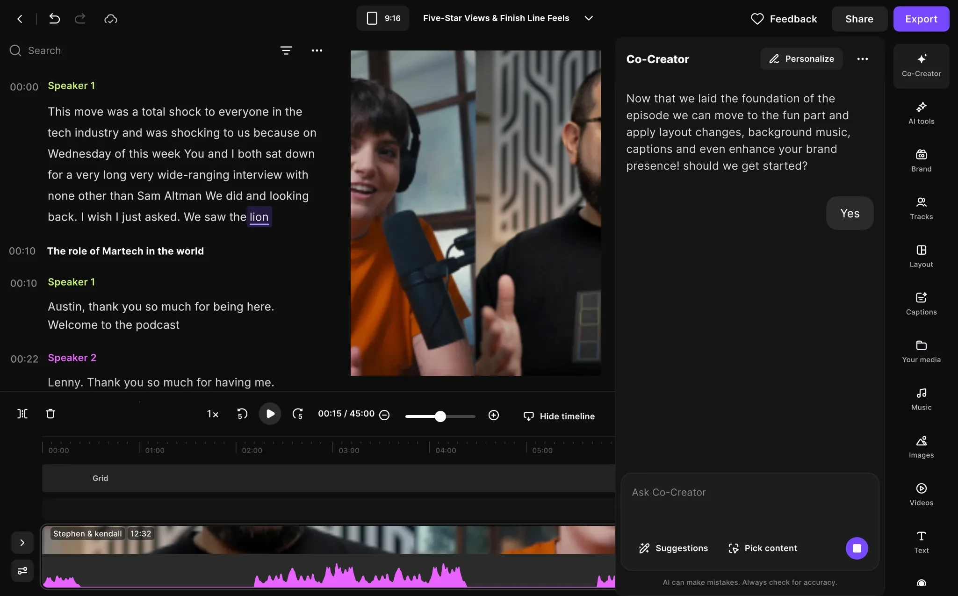Export the project

[921, 19]
